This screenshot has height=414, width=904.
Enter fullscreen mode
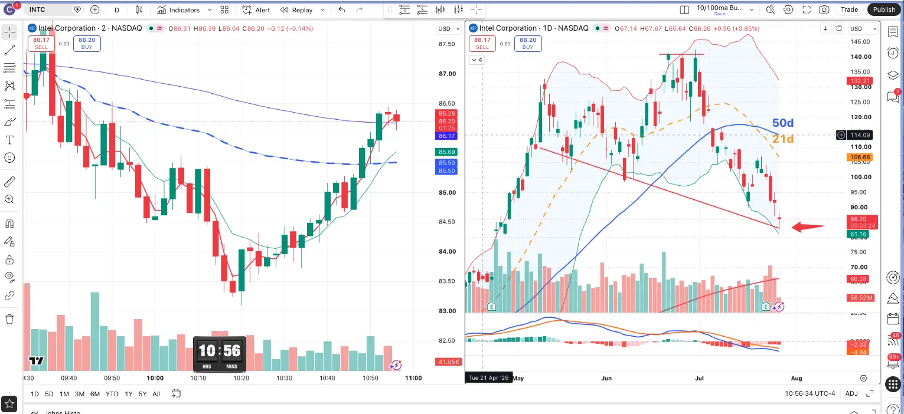(x=806, y=9)
